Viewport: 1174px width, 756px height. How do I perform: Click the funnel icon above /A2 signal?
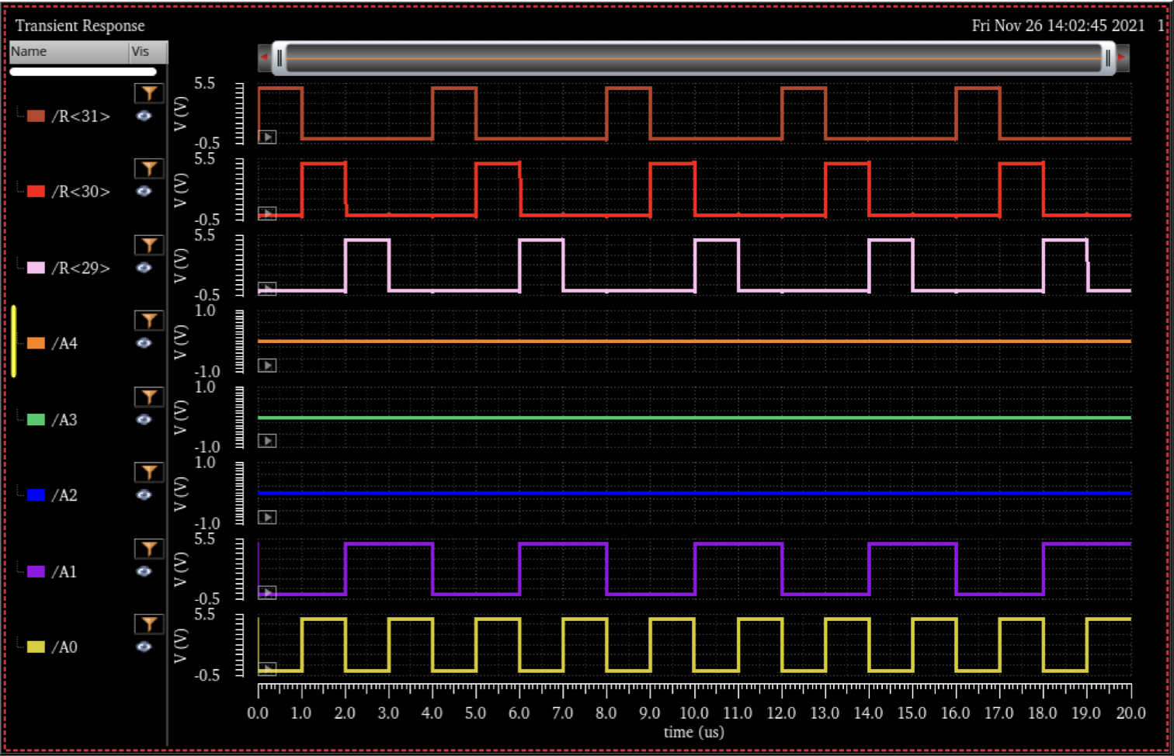[148, 472]
